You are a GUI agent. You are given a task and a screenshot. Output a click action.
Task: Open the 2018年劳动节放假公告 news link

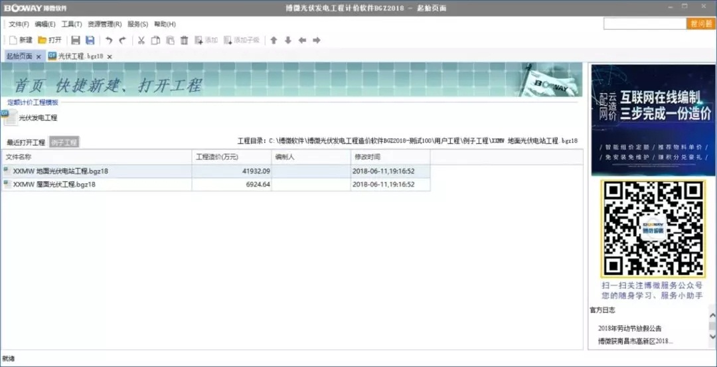[629, 328]
